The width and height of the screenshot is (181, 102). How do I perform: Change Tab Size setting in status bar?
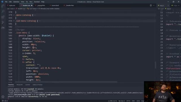[122, 101]
